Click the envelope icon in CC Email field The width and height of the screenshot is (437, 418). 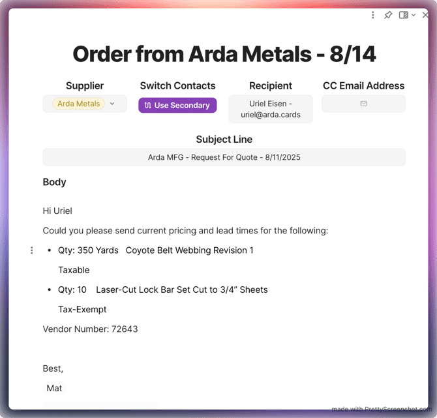coord(363,104)
